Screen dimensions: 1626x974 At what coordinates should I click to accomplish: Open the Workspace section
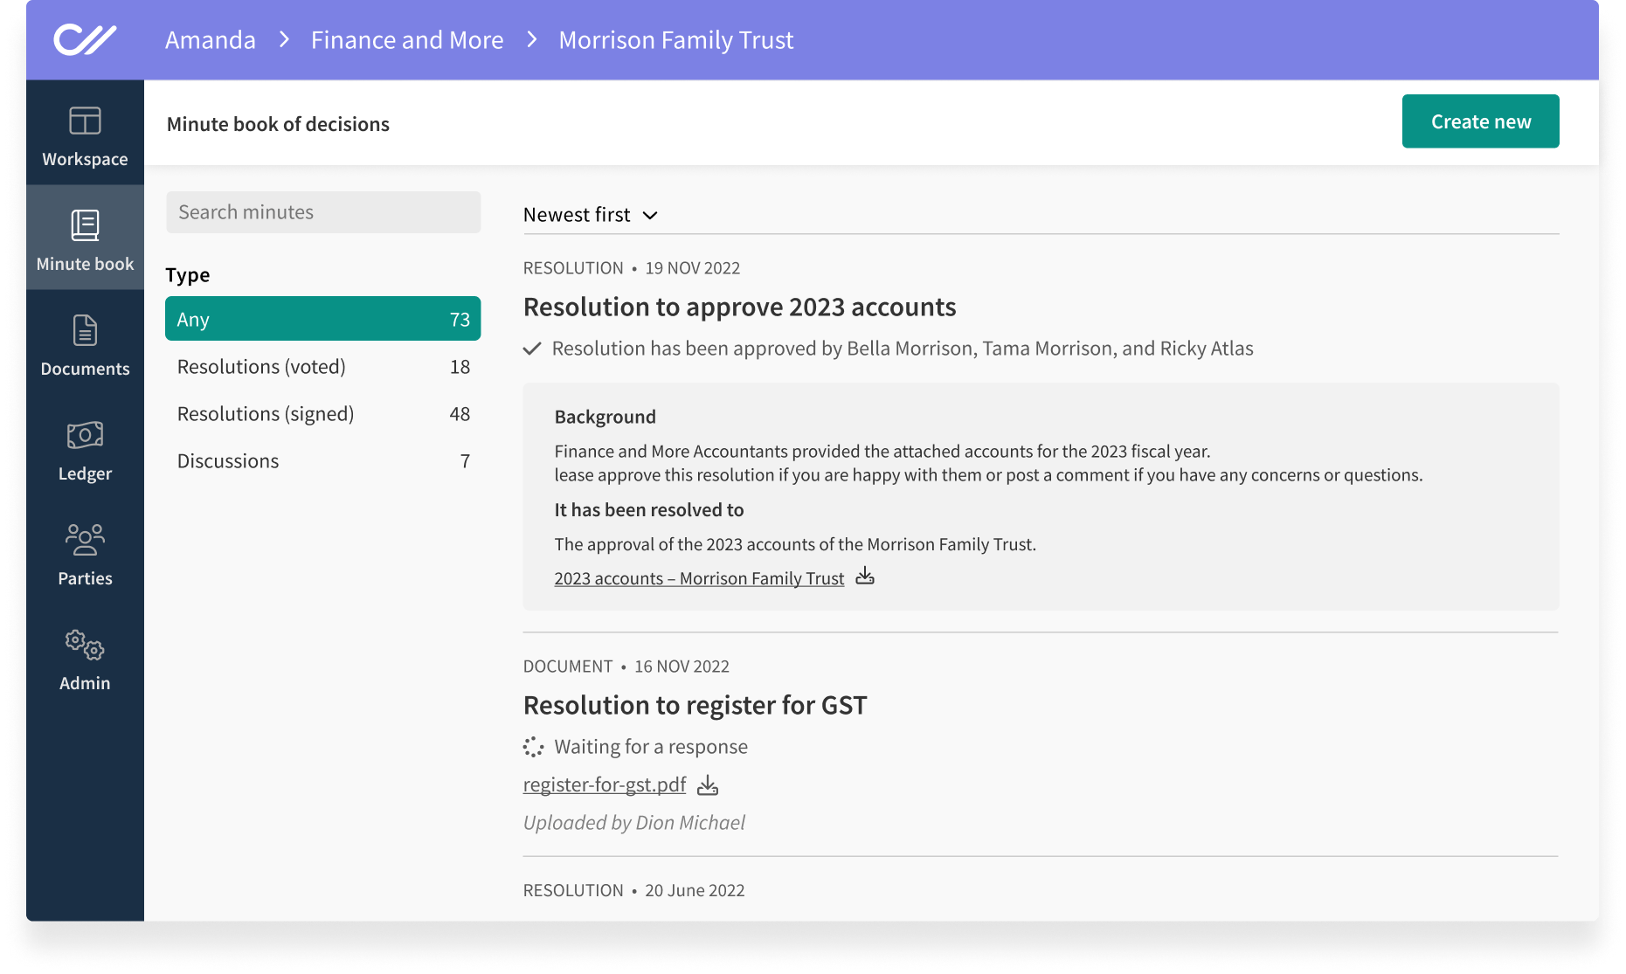coord(85,135)
